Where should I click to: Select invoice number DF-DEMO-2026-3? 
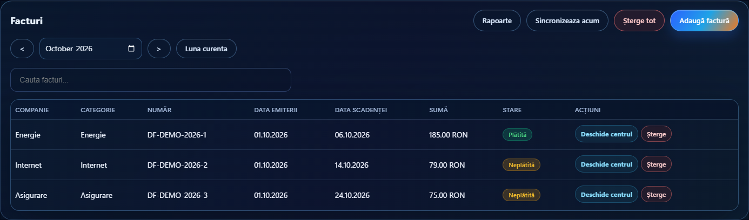177,195
